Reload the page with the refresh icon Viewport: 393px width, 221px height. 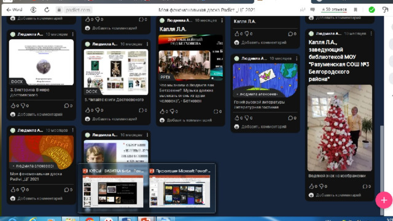47,10
